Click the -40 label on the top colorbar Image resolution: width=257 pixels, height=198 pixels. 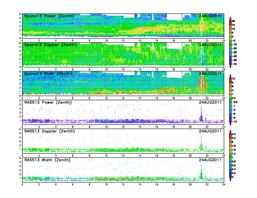point(234,64)
